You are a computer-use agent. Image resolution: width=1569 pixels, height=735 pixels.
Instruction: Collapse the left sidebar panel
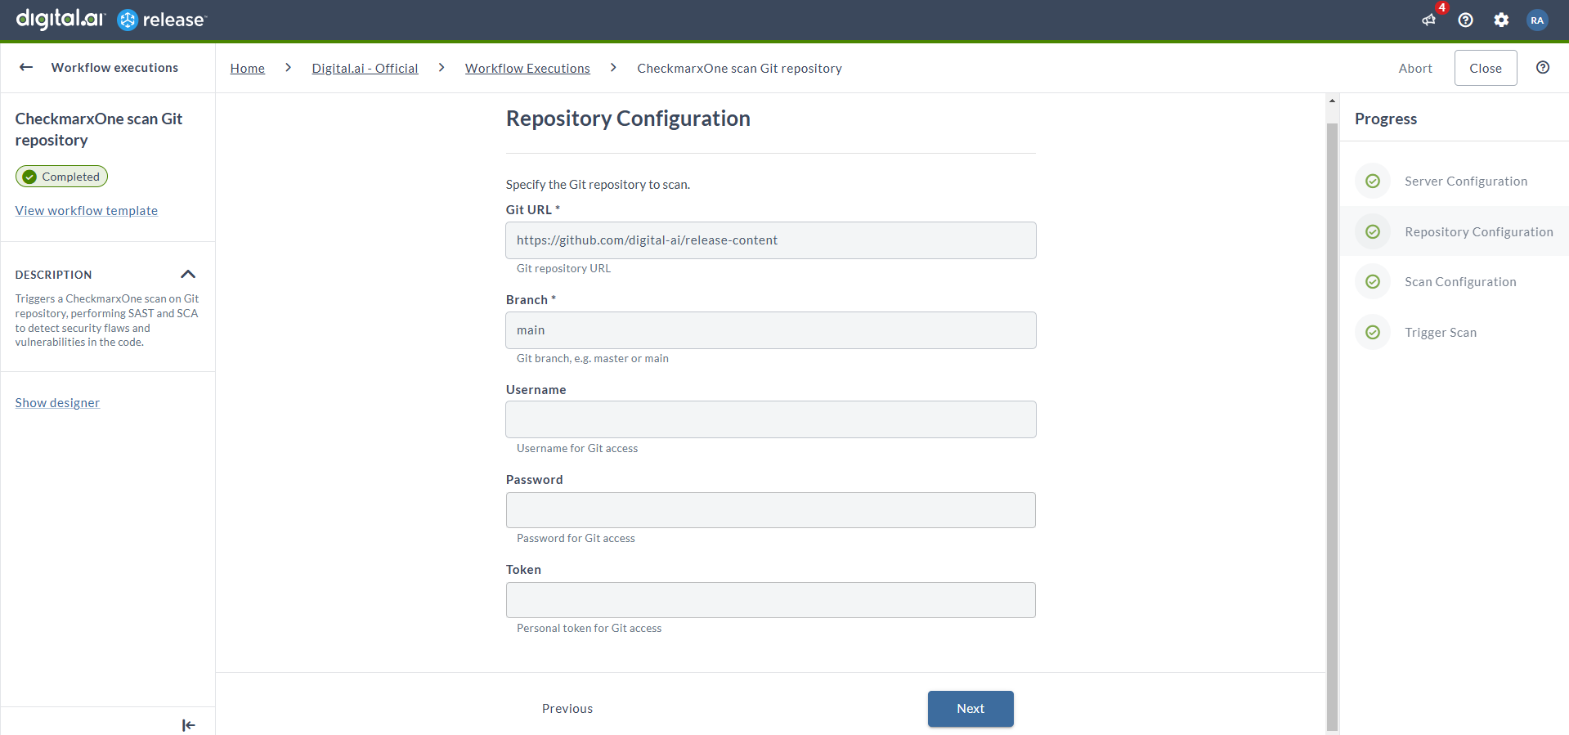[188, 724]
